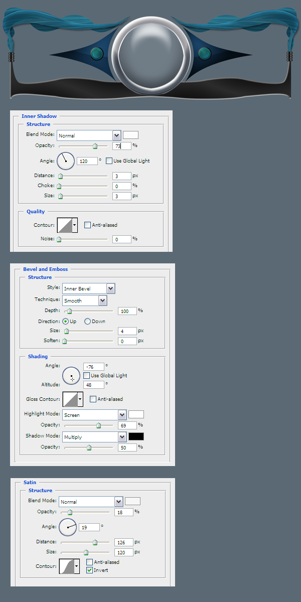This screenshot has height=602, width=301.
Task: Uncheck Satin Invert checkbox
Action: (90, 570)
